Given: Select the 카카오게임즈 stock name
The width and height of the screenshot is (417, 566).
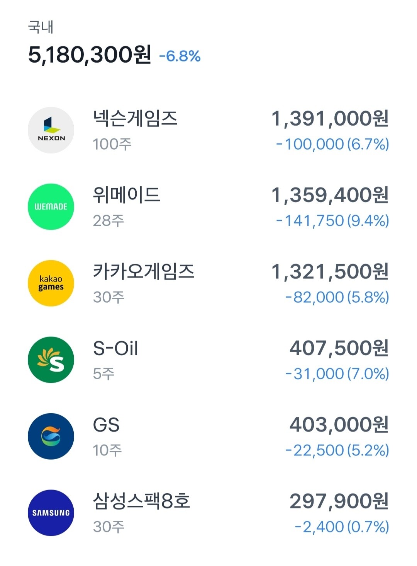Looking at the screenshot, I should click(144, 271).
